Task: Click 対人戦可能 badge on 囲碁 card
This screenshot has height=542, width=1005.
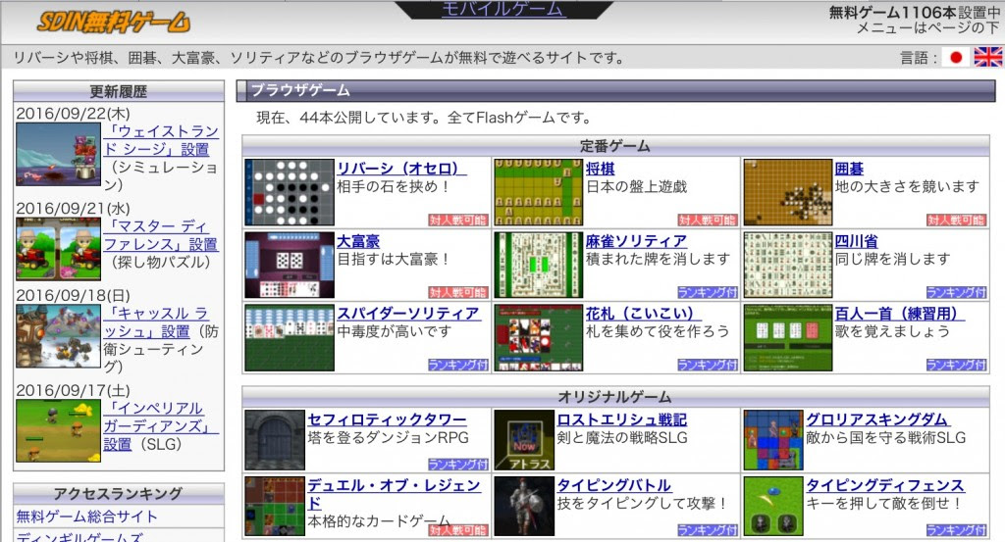Action: (x=956, y=221)
